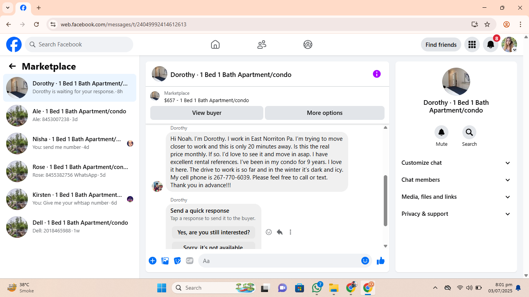The width and height of the screenshot is (529, 297).
Task: Expand the Customize chat section
Action: coord(456,163)
